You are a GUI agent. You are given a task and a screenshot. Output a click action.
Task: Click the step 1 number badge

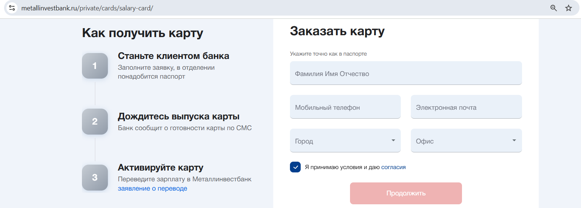(x=95, y=66)
